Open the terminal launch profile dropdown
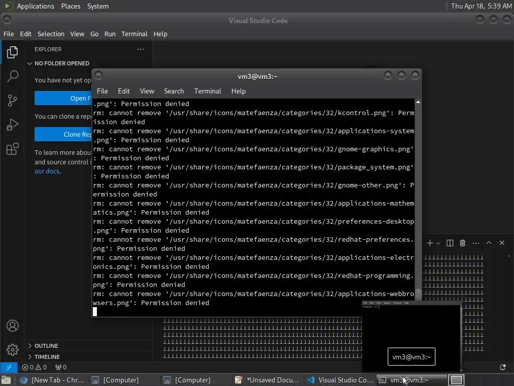Screen dimensions: 514x386 coord(438,243)
